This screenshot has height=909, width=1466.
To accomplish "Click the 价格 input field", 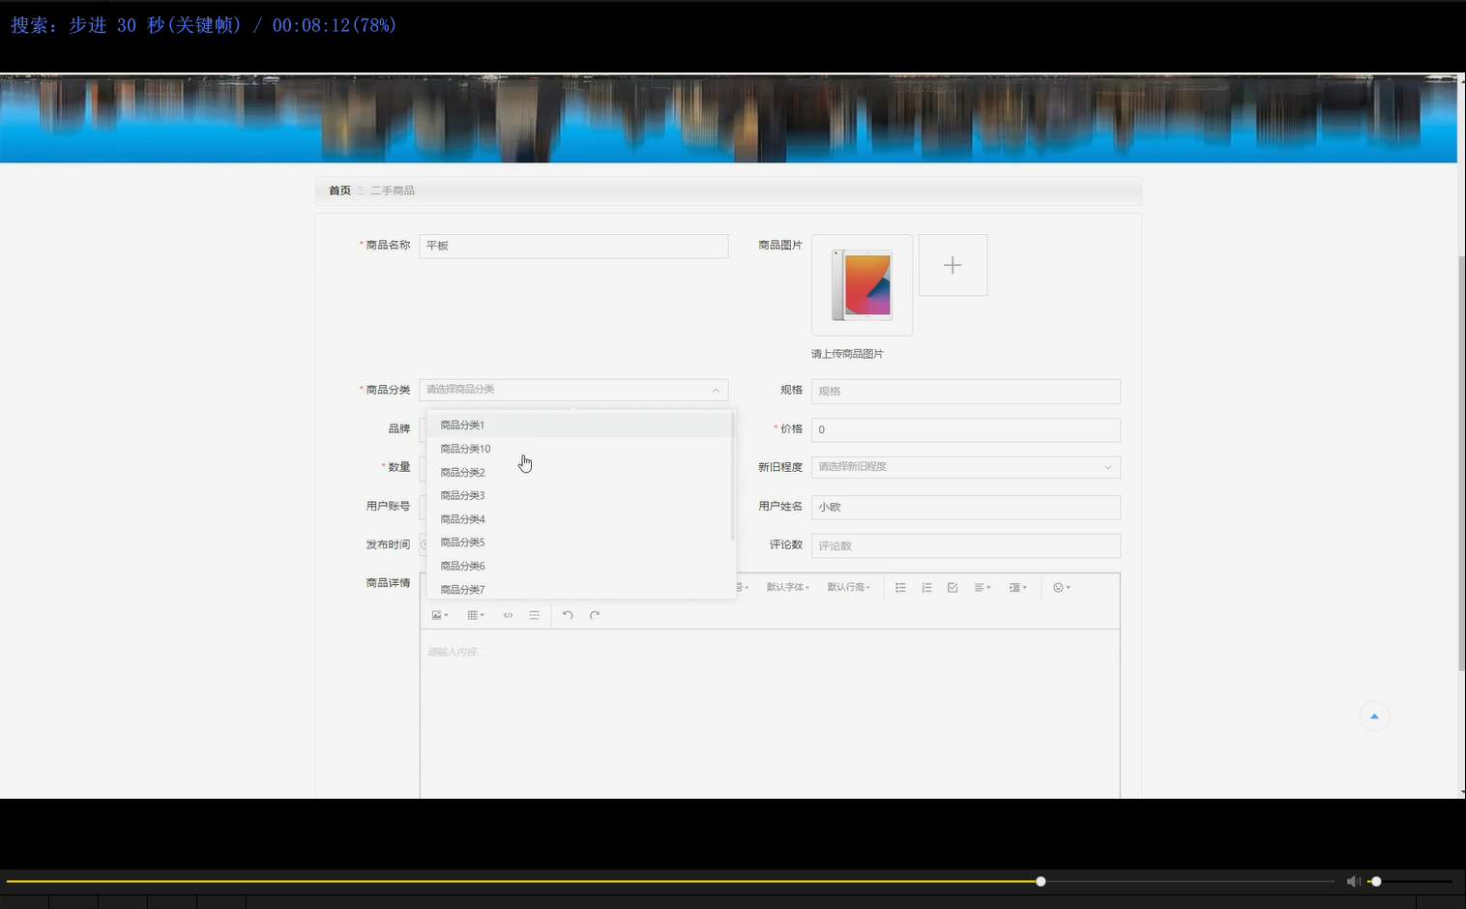I will (965, 429).
